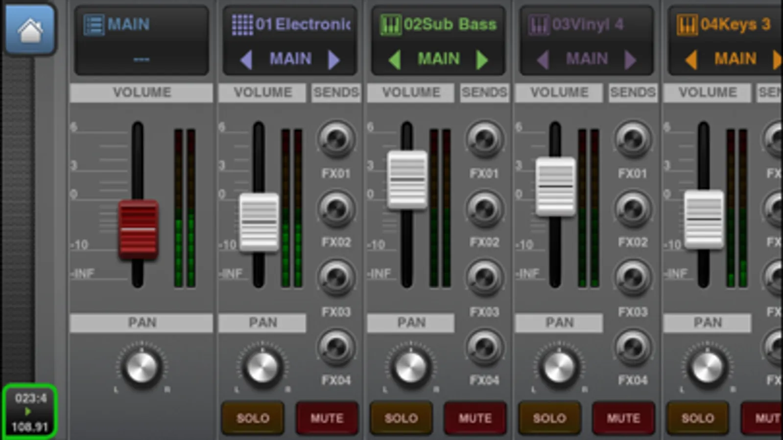The height and width of the screenshot is (440, 783).
Task: Click FX01 send knob on 03Vinyl 4
Action: 633,139
